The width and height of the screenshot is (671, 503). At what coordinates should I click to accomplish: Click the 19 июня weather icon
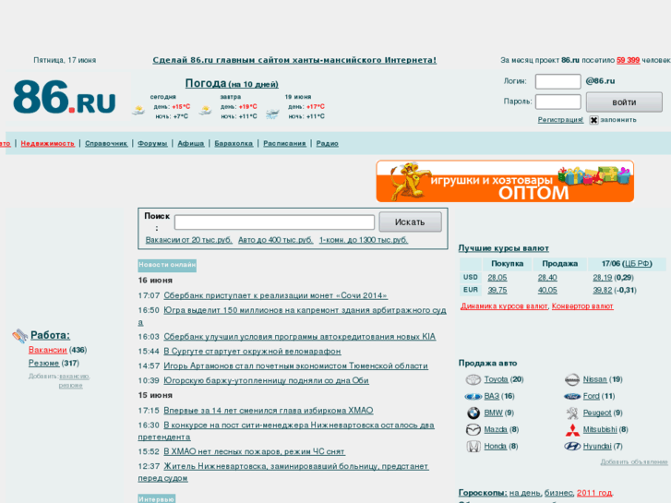pos(272,114)
